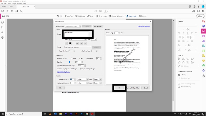Click the star bookmark icon in toolbar
The height and width of the screenshot is (116, 206).
7,11
